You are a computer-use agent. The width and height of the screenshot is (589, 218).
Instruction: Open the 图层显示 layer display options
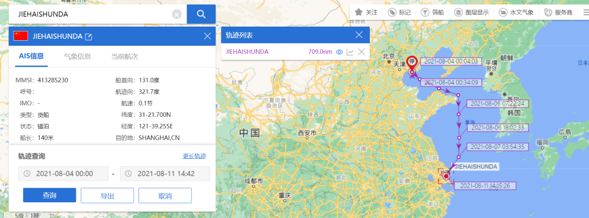point(459,12)
